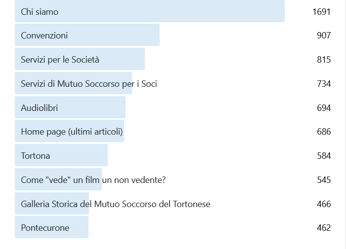This screenshot has width=346, height=249.
Task: Open "Galleria Storica del Mutuo Soccorso del Tortonese"
Action: (116, 204)
